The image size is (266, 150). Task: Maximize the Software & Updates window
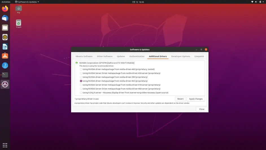(201, 50)
